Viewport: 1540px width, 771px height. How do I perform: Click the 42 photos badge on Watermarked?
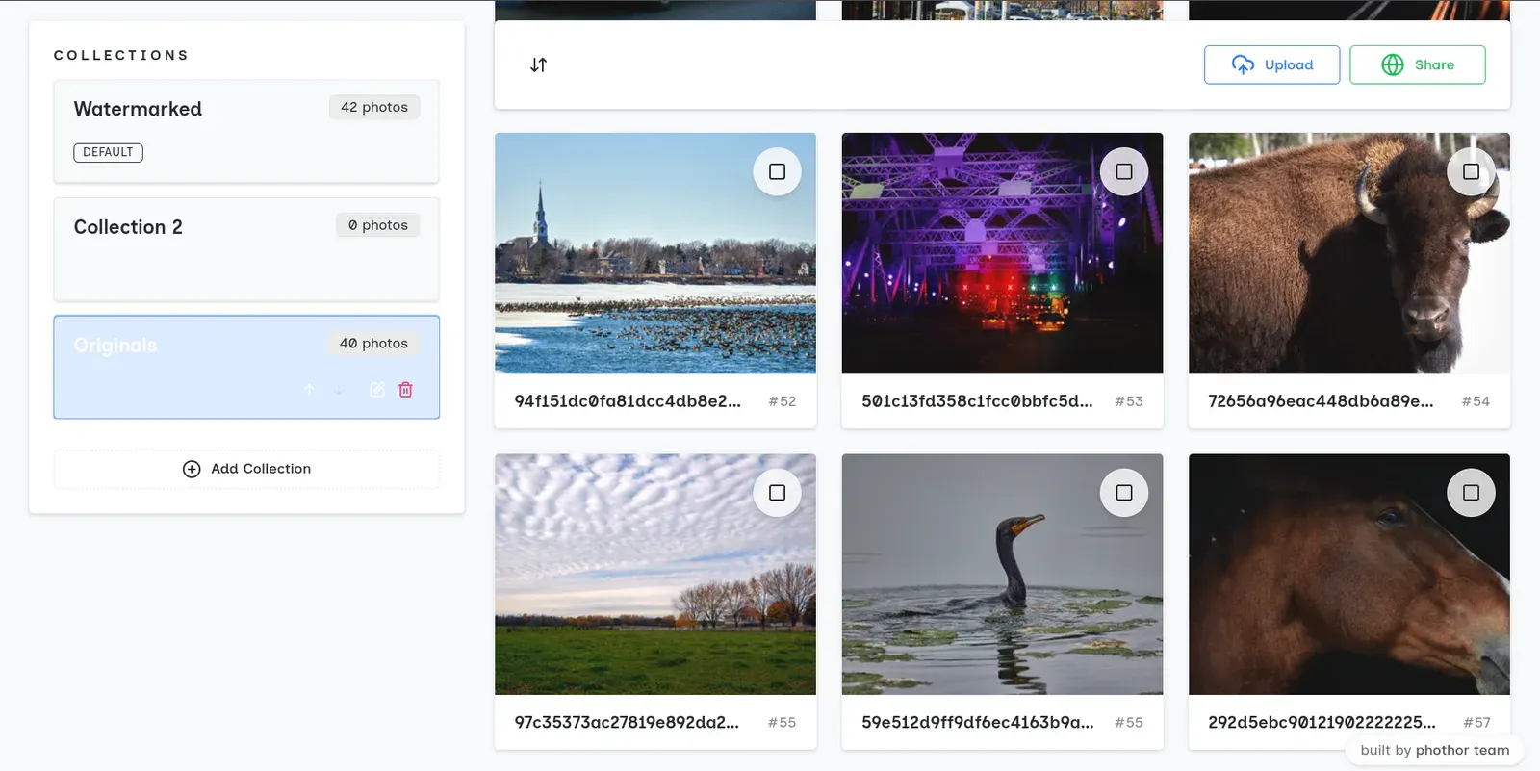tap(374, 107)
